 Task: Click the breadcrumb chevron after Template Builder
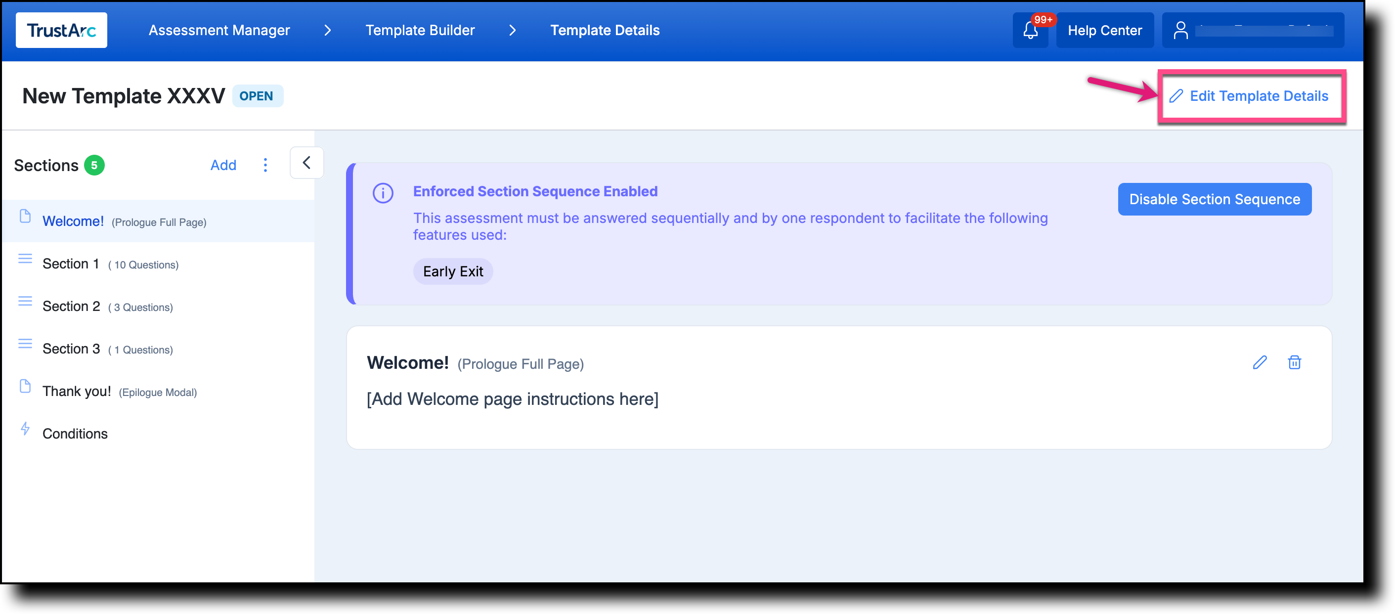[512, 30]
